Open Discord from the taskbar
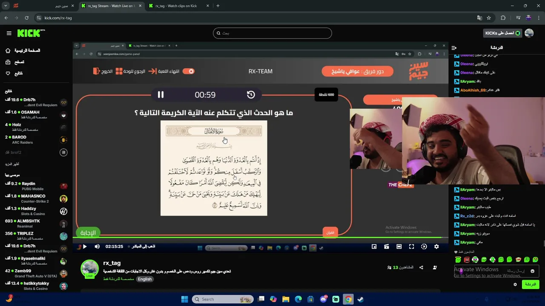 [323, 299]
